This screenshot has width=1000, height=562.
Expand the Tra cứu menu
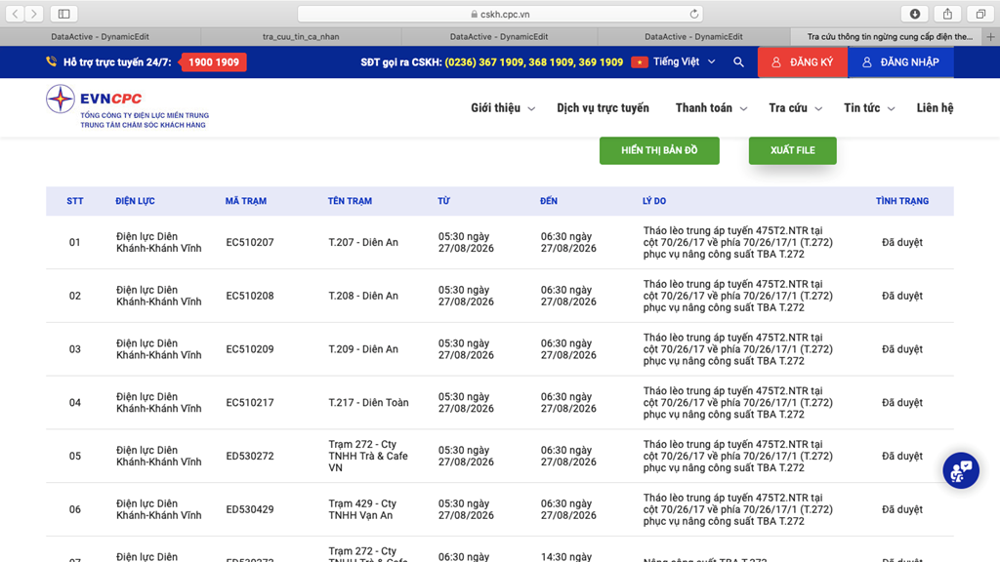[x=795, y=107]
